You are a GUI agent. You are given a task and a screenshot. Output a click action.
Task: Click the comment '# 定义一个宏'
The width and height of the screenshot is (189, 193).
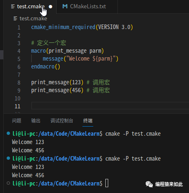coord(49,43)
